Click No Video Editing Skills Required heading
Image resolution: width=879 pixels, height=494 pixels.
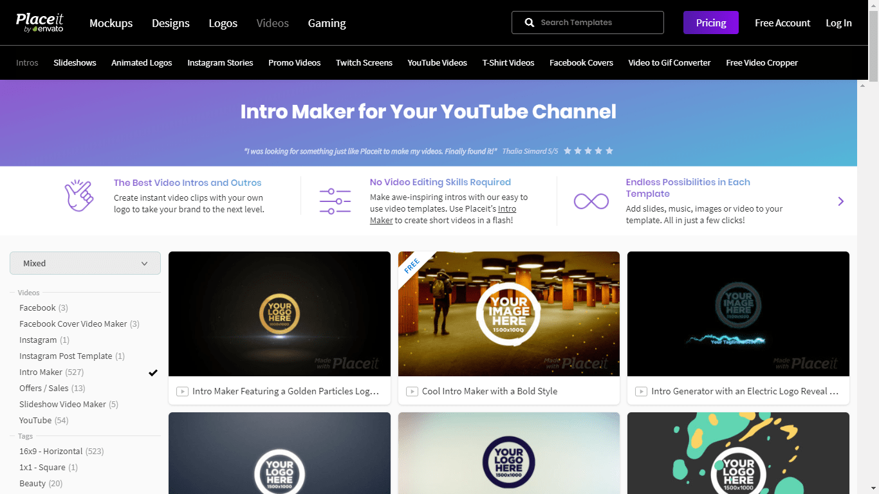[x=440, y=182]
